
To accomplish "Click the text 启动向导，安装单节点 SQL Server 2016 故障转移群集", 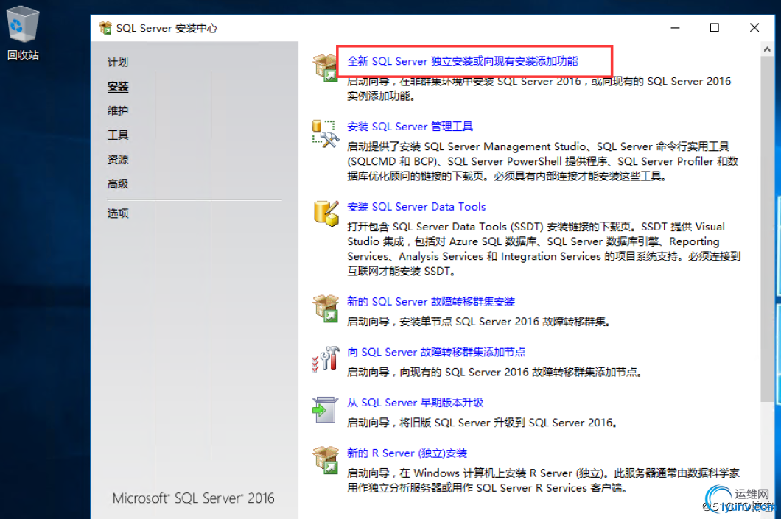I will 479,322.
